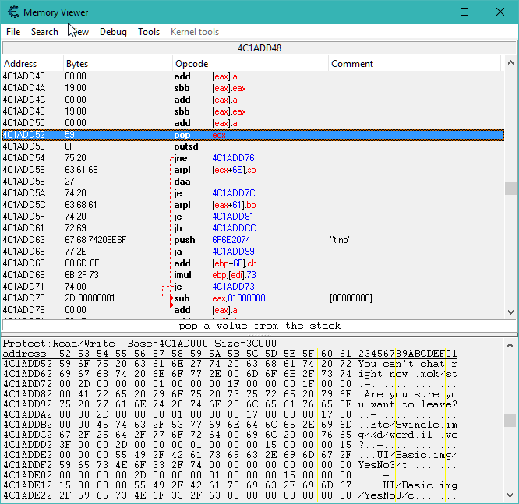Open the Kernel tools menu
This screenshot has height=504, width=519.
point(195,32)
